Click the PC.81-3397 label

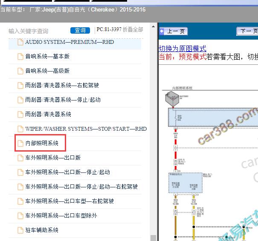tap(109, 29)
